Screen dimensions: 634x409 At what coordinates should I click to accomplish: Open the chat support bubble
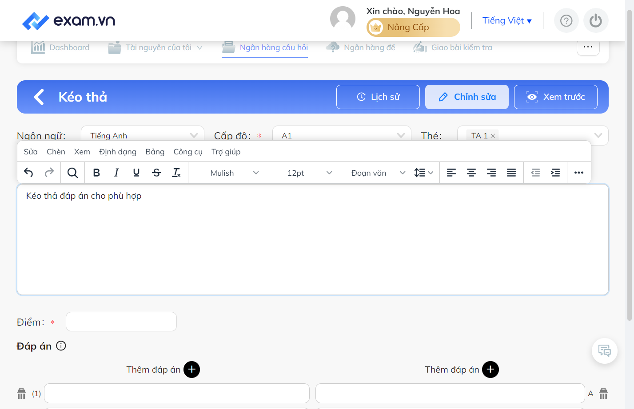pos(605,351)
